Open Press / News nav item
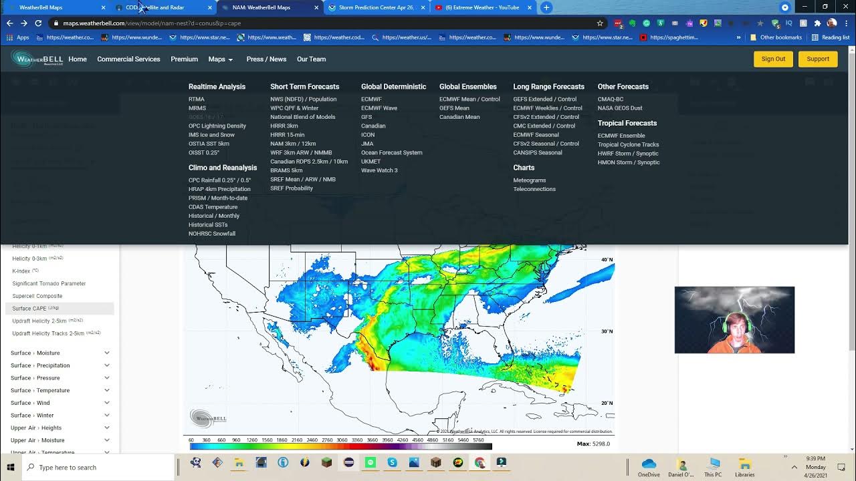This screenshot has width=856, height=481. pos(266,59)
